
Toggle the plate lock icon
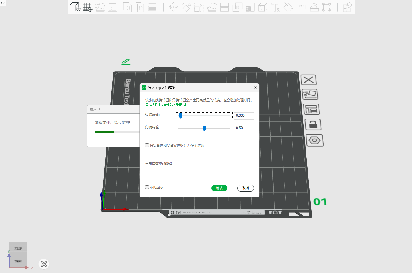pos(313,124)
